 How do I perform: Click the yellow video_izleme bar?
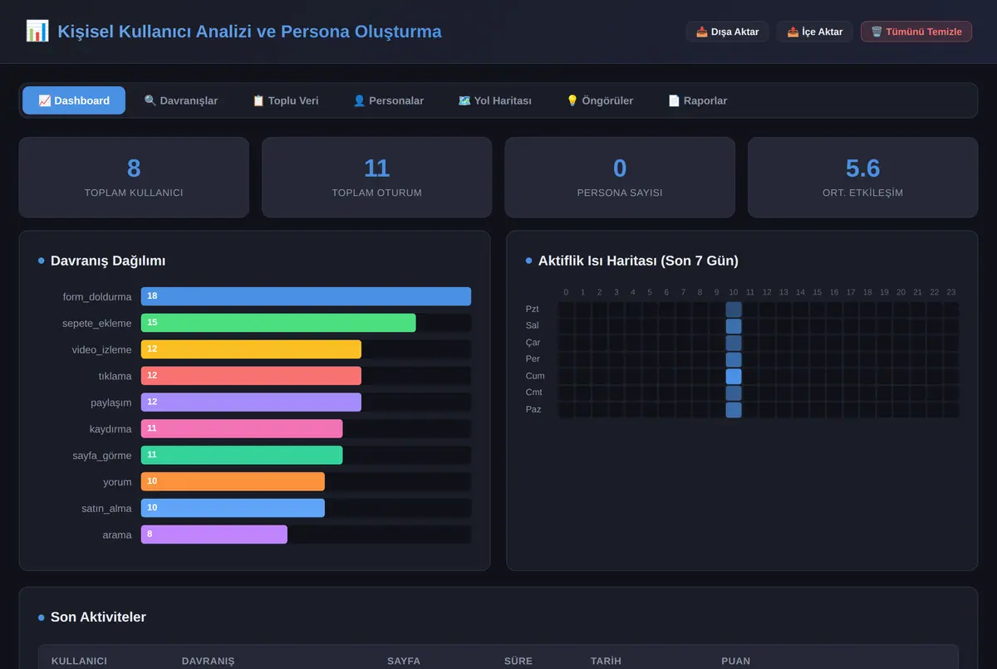tap(251, 349)
